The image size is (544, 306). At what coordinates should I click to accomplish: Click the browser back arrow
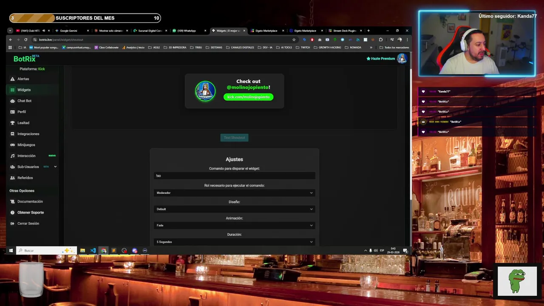11,40
